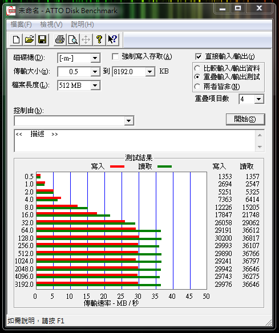This screenshot has height=333, width=279.
Task: Print results using the printer icon
Action: 60,39
